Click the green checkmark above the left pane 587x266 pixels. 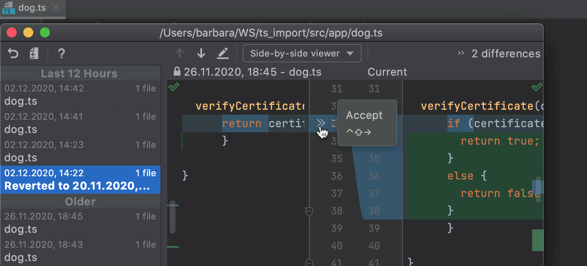[174, 87]
